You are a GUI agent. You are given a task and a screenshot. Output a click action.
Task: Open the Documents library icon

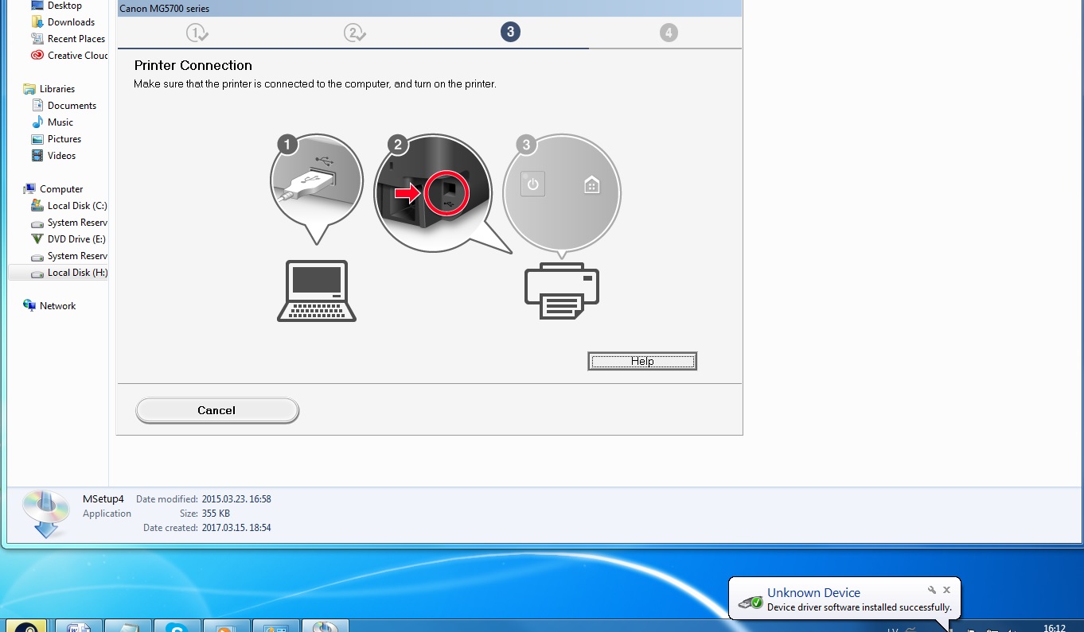(x=37, y=106)
